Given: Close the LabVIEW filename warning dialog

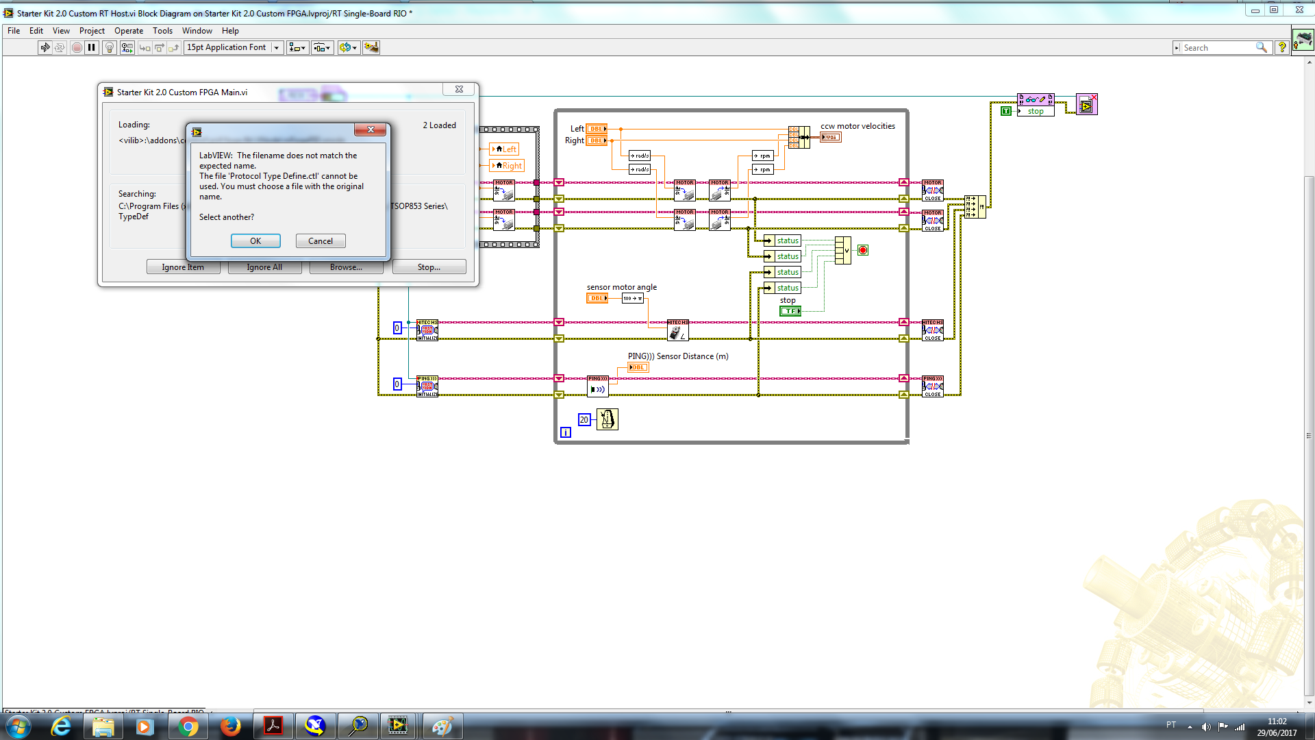Looking at the screenshot, I should (371, 129).
